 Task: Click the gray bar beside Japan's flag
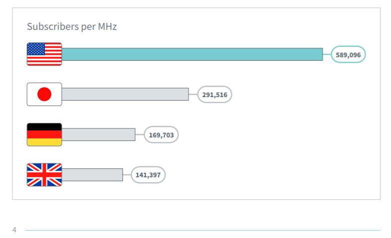tap(125, 94)
